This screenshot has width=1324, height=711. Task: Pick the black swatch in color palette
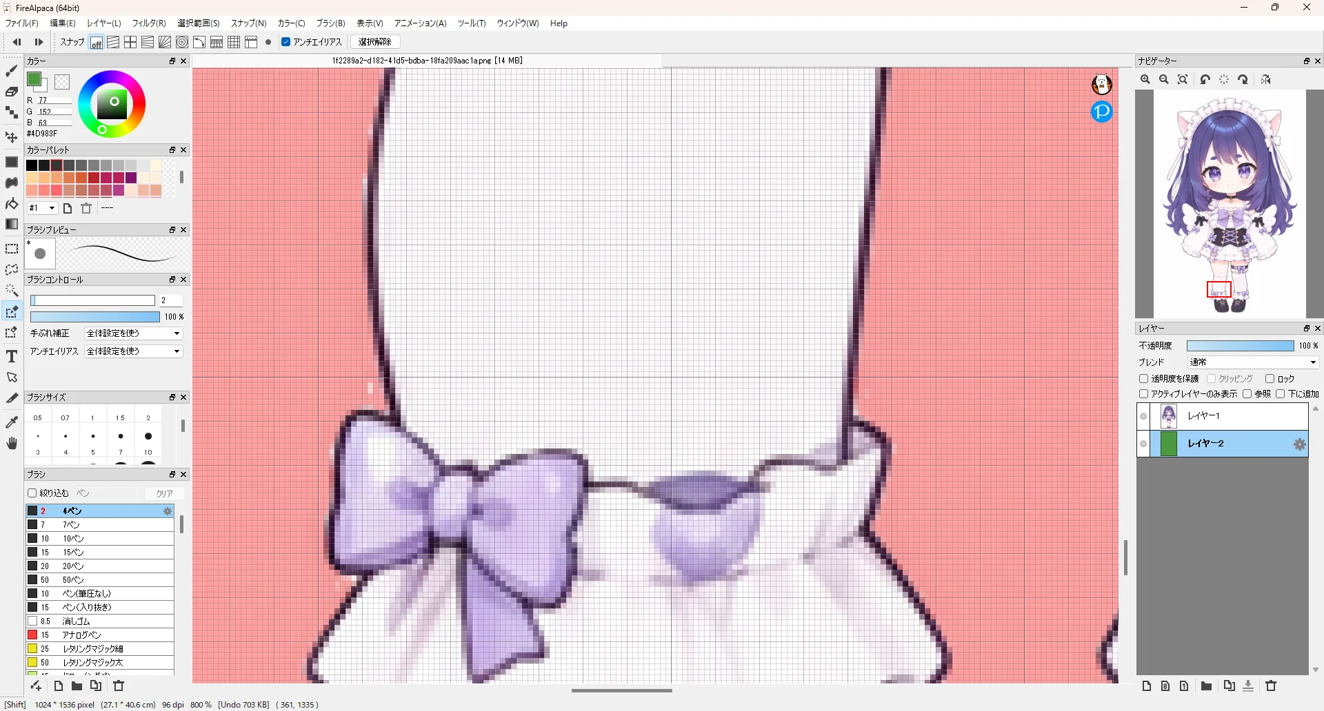32,165
